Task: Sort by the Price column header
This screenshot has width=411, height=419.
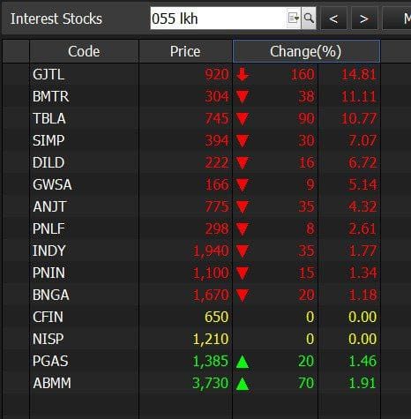Action: pyautogui.click(x=185, y=51)
